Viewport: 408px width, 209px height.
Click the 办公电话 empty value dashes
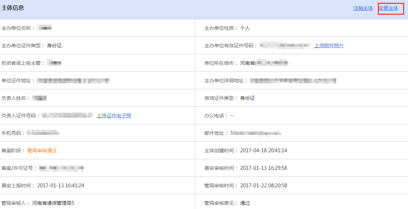click(232, 116)
